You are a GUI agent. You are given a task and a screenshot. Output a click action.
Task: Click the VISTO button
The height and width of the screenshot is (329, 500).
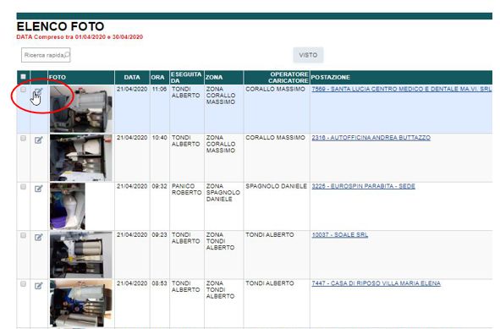(x=308, y=55)
